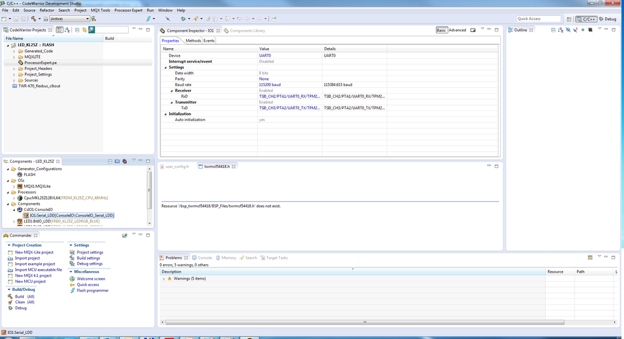
Task: Toggle the black grid icon in Outline view
Action: tap(590, 30)
